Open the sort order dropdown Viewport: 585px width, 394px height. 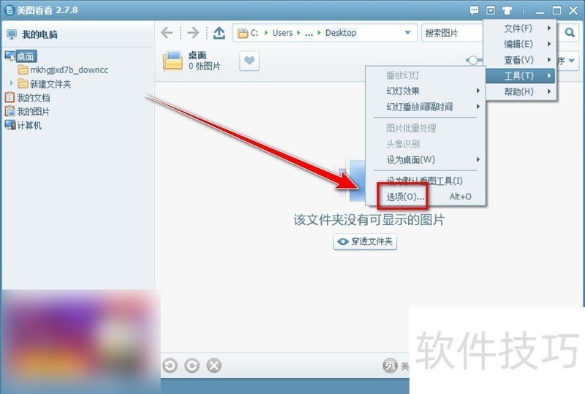pyautogui.click(x=571, y=61)
